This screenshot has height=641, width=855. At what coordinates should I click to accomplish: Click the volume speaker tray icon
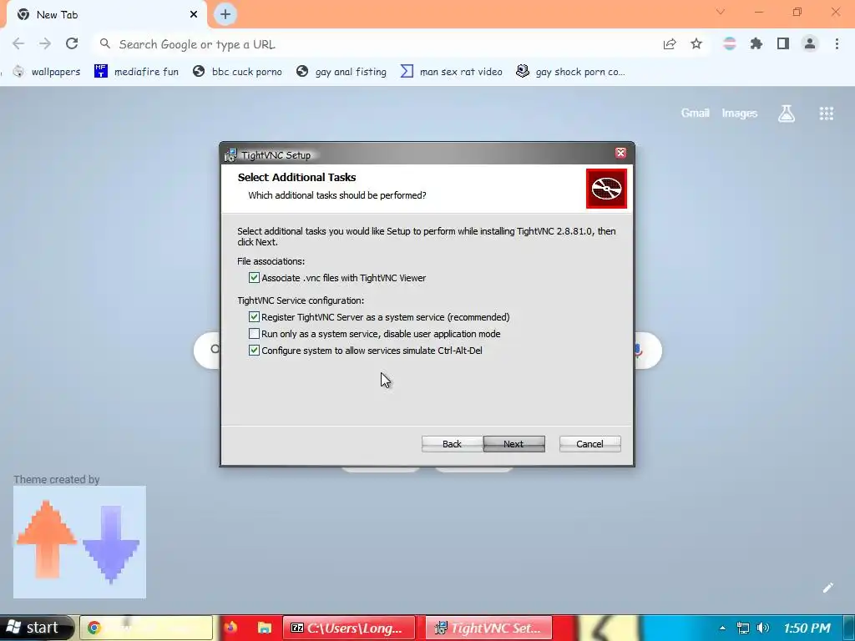(763, 628)
